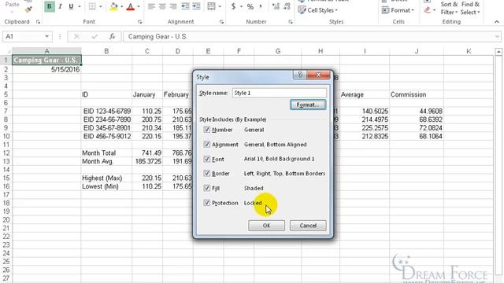Screen dimensions: 504x283
Task: Click the Style name input field
Action: coord(279,93)
